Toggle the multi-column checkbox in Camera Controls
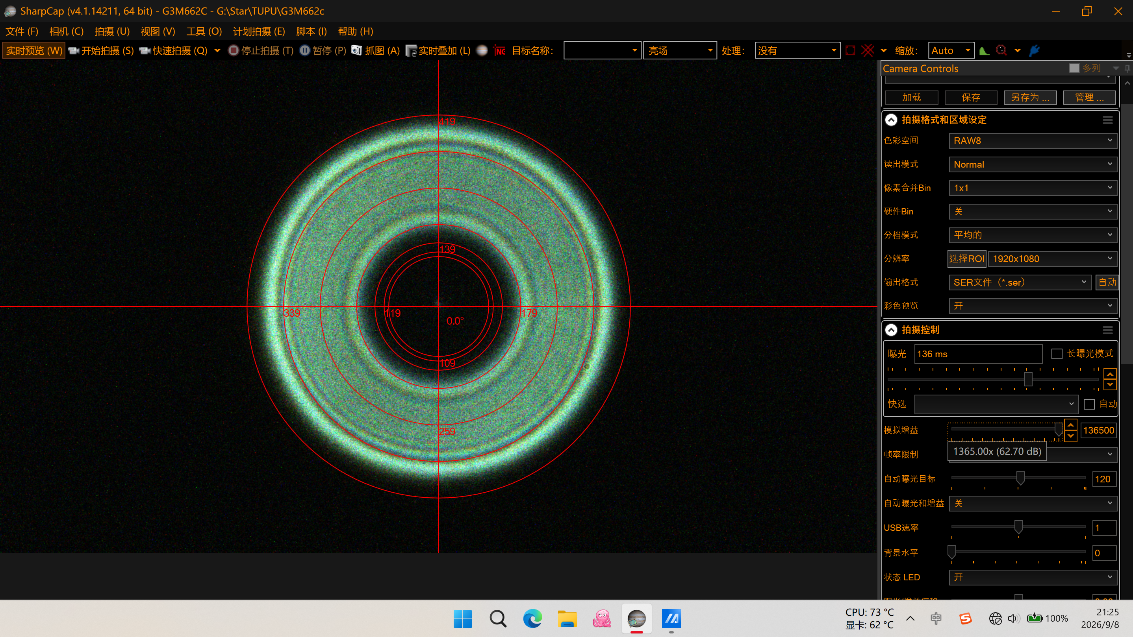 [1074, 68]
